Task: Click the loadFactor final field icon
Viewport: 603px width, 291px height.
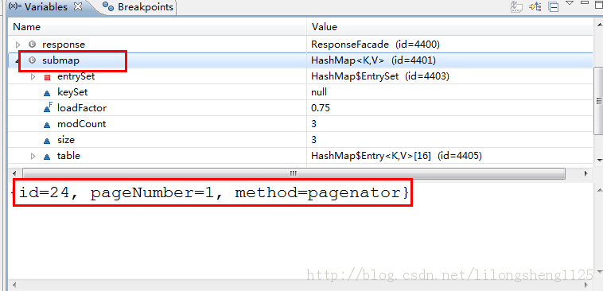Action: coord(47,108)
